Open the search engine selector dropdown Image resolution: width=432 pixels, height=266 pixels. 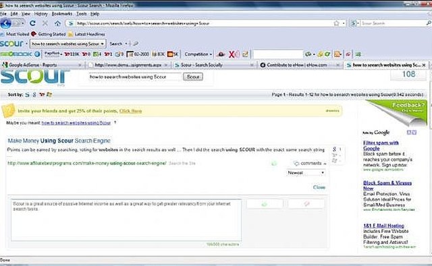pos(354,24)
